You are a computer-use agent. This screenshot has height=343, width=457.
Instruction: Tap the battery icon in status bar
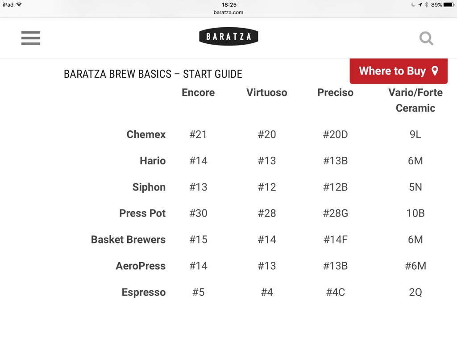(448, 4)
